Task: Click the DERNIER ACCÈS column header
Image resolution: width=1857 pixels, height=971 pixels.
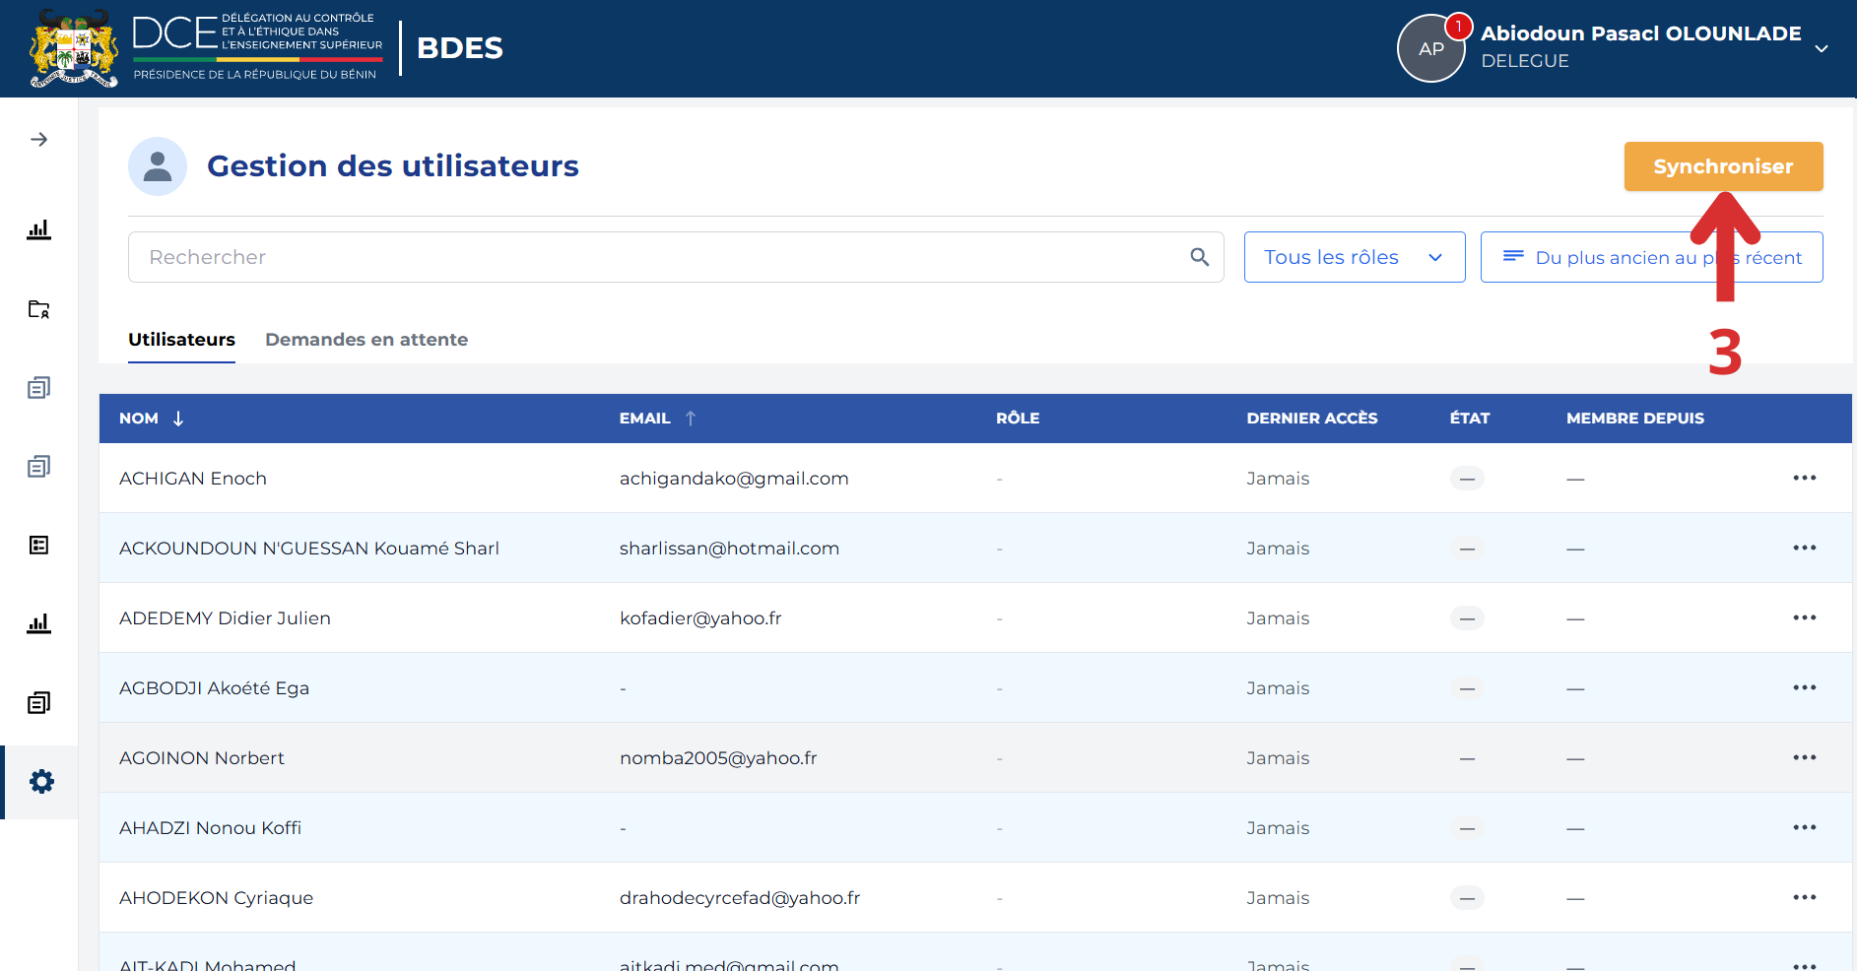Action: [x=1312, y=419]
